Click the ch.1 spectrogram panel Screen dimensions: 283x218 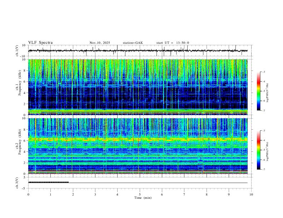tap(138, 87)
